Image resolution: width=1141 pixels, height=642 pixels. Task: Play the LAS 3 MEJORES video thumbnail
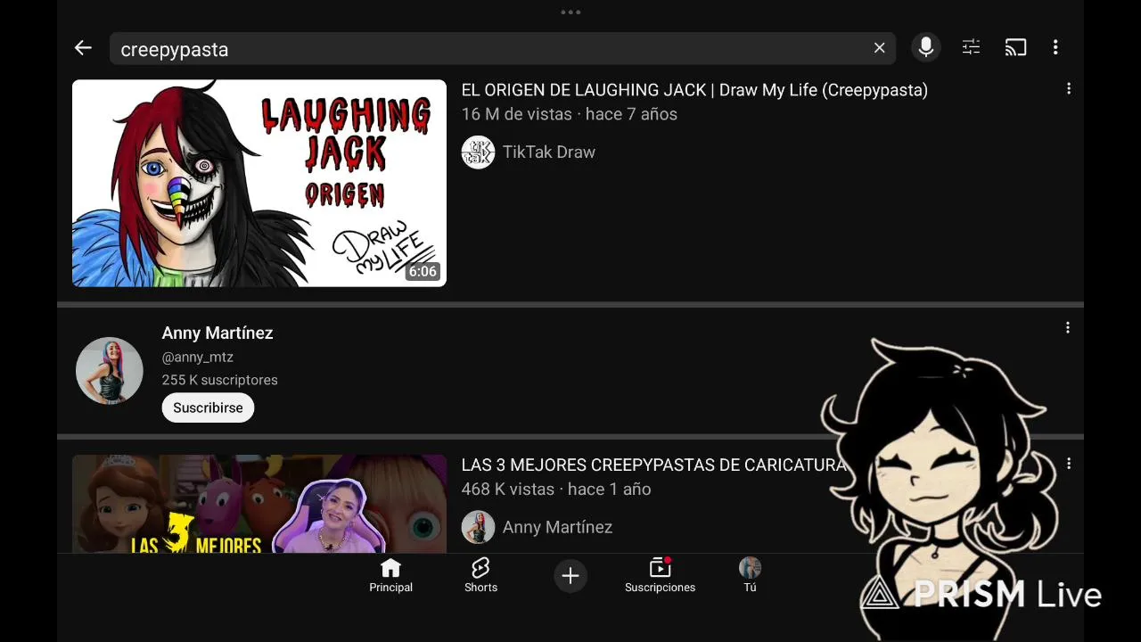259,504
